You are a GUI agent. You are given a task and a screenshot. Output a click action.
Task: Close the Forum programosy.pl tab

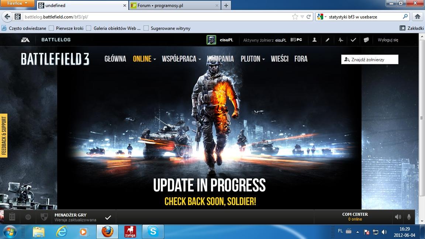[x=217, y=6]
